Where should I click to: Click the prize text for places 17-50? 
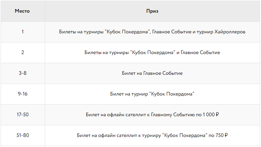(x=152, y=115)
